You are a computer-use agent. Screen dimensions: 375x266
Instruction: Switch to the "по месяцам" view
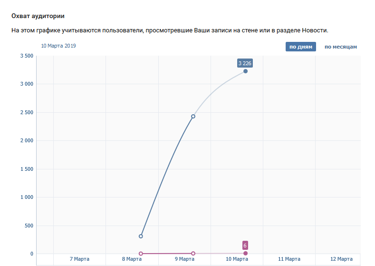pos(340,47)
